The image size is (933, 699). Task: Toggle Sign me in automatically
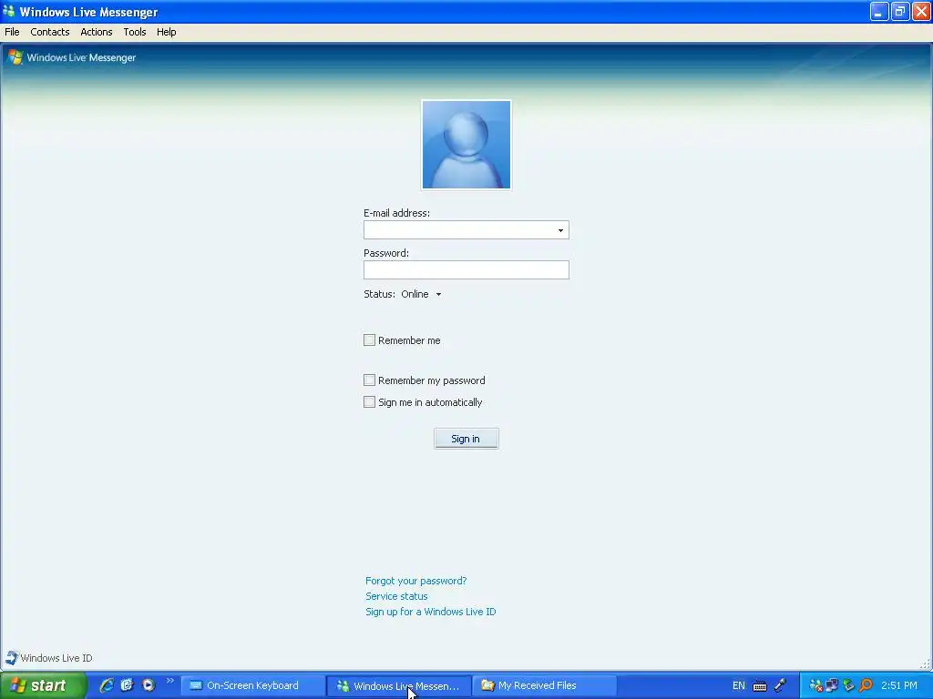pyautogui.click(x=370, y=401)
